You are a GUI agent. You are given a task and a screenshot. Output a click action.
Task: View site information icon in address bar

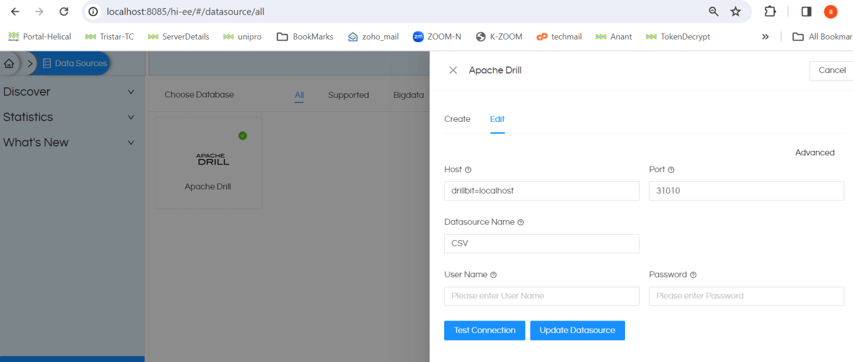tap(94, 12)
